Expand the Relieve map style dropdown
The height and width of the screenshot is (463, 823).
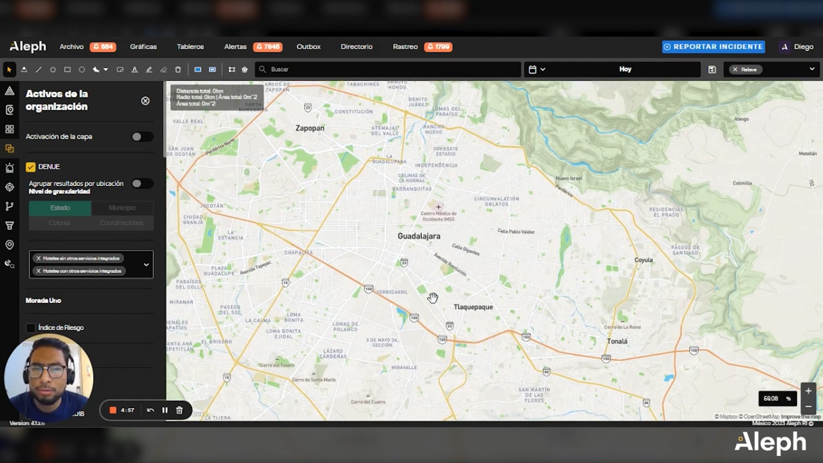coord(812,69)
